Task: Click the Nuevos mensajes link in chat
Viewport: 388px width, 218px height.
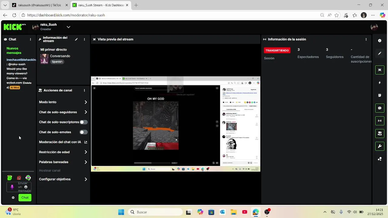Action: pos(14,51)
